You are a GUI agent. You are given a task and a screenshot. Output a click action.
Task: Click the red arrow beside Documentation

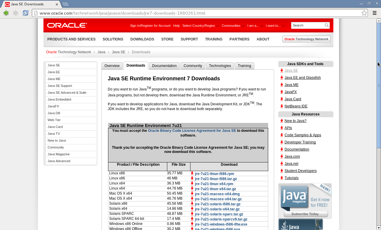(x=282, y=149)
